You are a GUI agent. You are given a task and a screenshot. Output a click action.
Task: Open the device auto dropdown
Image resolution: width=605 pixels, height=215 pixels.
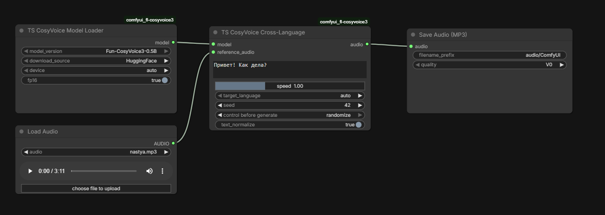pyautogui.click(x=96, y=70)
